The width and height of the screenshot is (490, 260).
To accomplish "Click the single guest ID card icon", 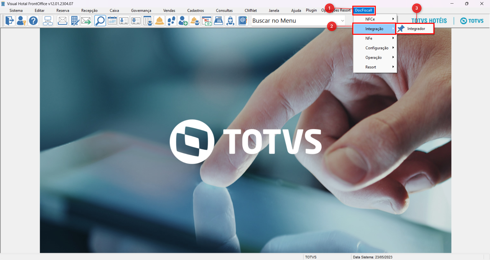I will [x=124, y=21].
